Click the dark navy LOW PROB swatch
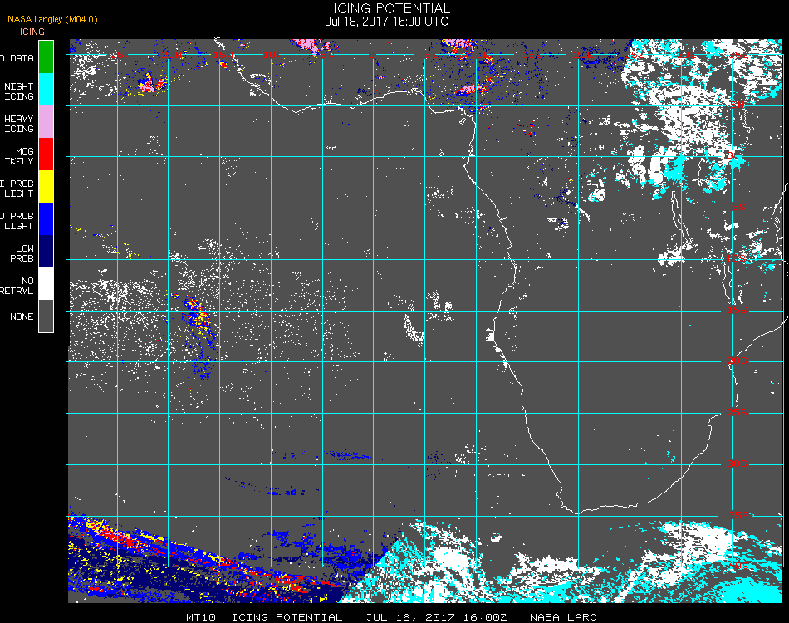789x623 pixels. (x=46, y=252)
